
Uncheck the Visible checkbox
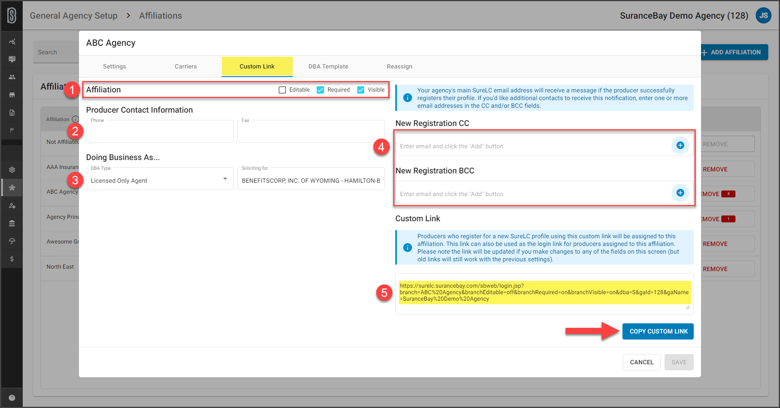tap(360, 90)
